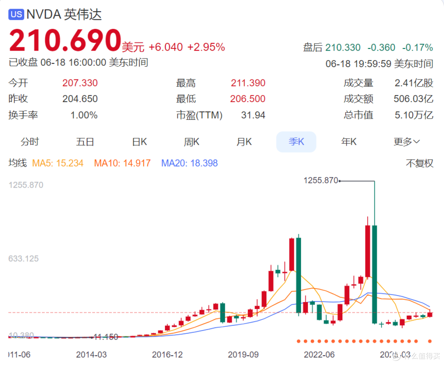Click the rightmost orange event dot

tap(430, 341)
